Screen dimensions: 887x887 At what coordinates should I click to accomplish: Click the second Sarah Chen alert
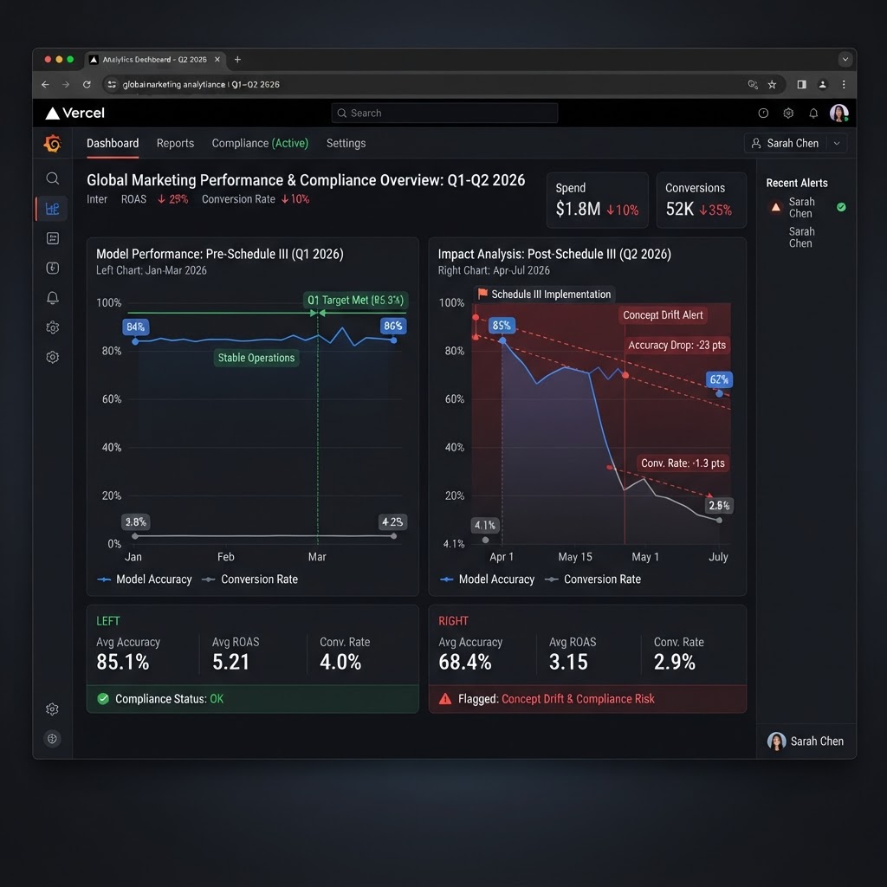point(801,237)
